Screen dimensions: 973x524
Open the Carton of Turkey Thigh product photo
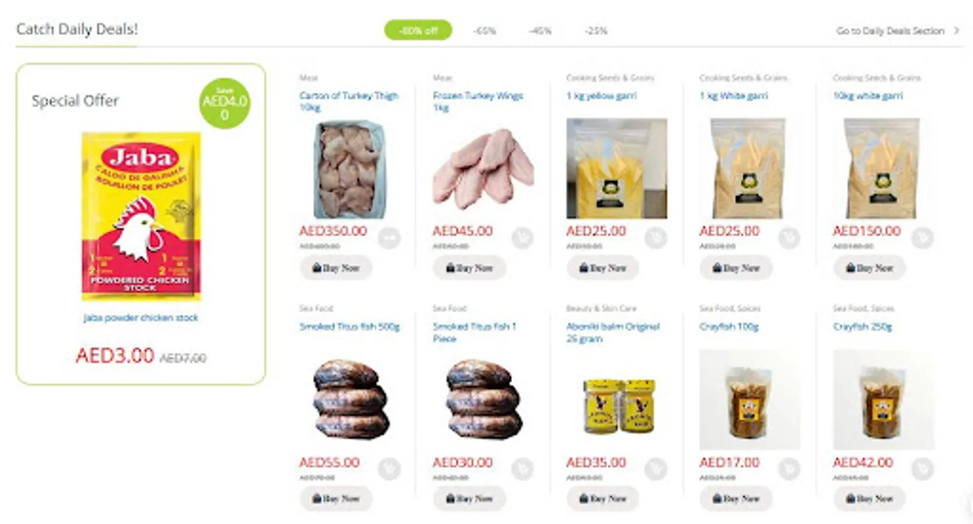click(x=350, y=169)
